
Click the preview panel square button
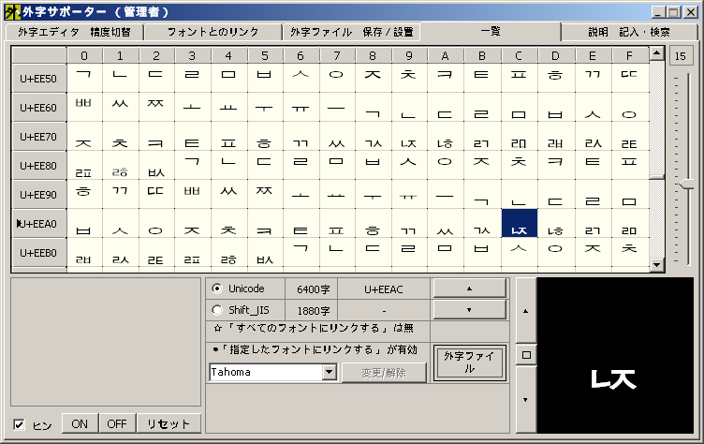(x=526, y=355)
